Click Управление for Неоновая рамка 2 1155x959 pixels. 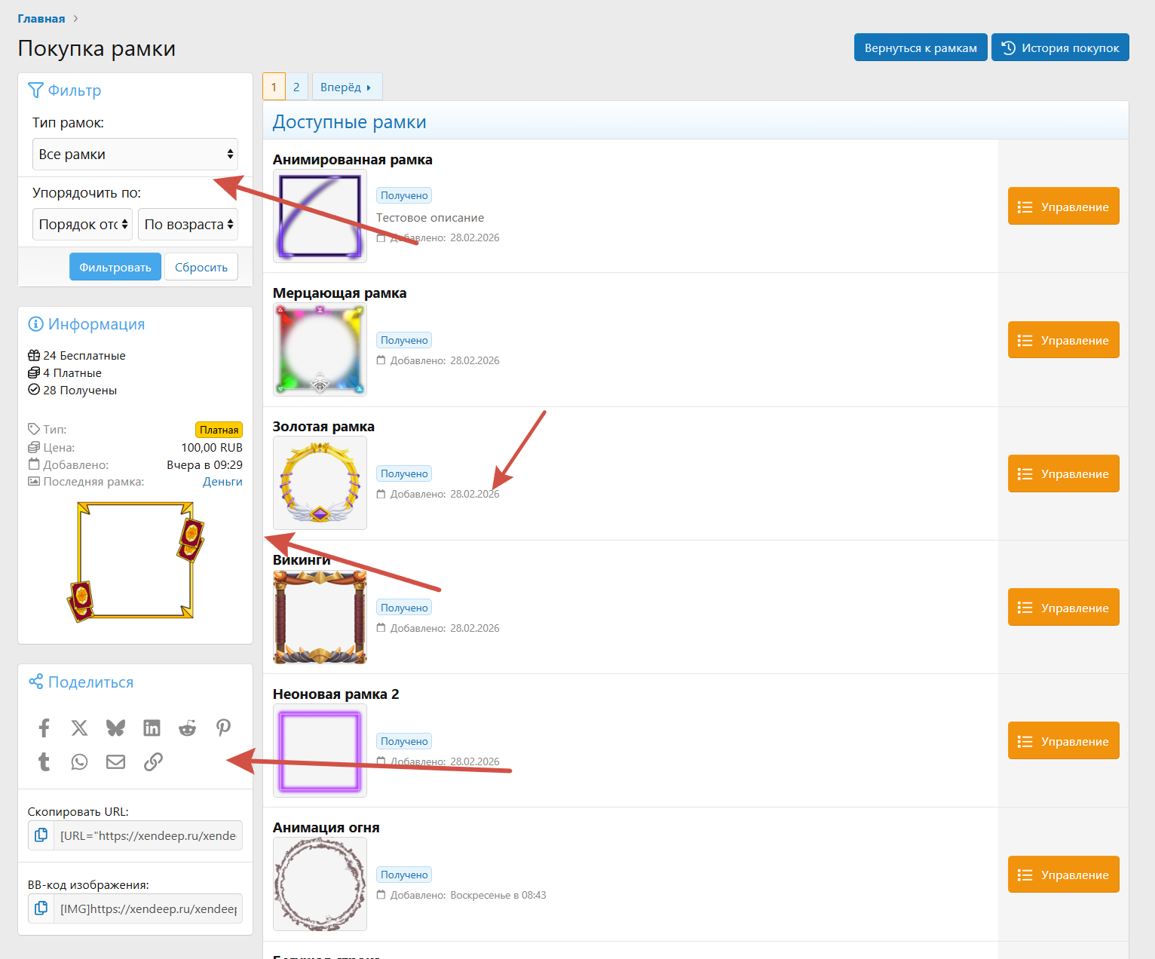point(1063,741)
